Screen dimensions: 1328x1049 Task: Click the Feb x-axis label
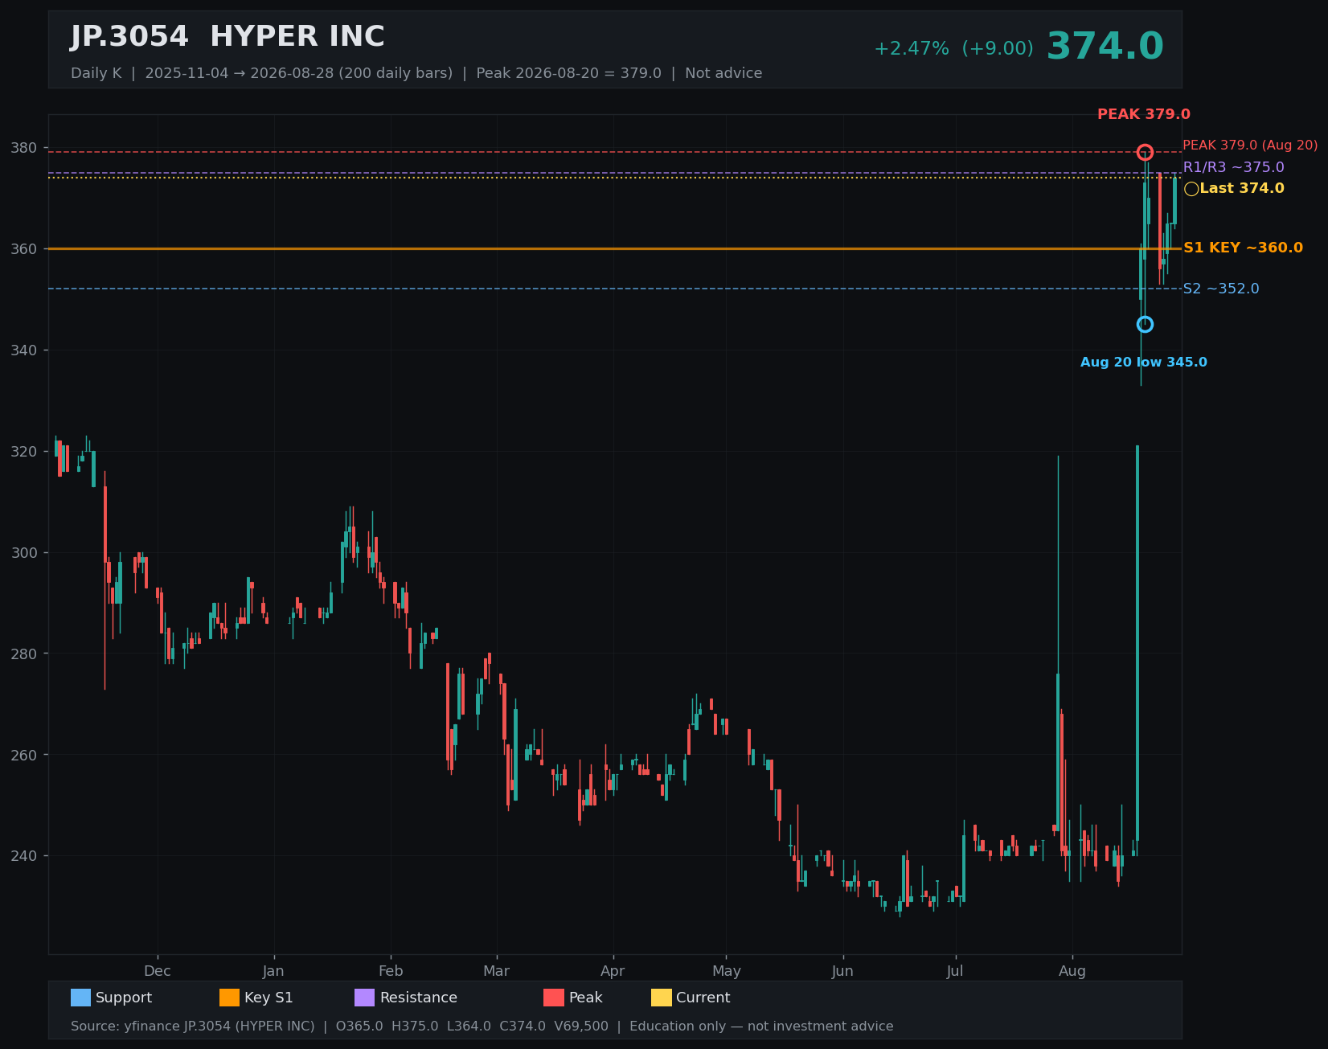391,971
